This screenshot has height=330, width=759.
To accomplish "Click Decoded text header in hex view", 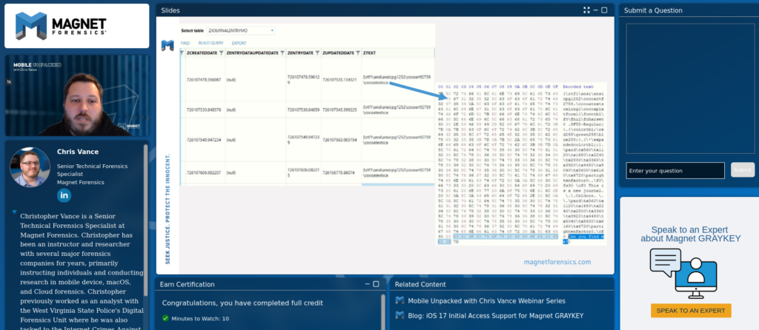I will click(x=578, y=86).
